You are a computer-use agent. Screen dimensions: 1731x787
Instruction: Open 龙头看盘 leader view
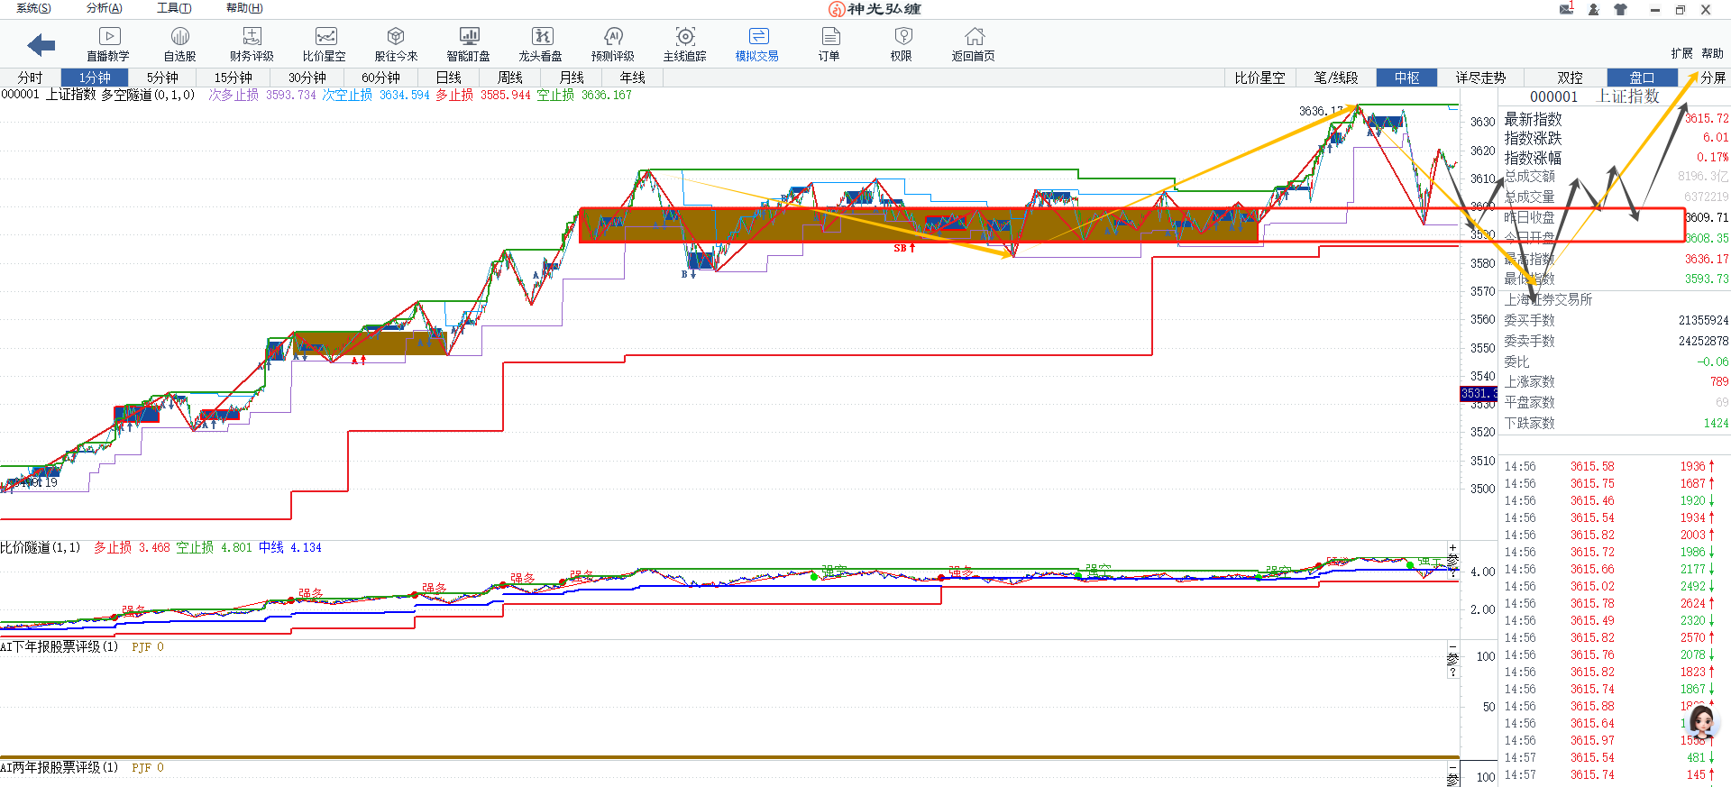[x=541, y=44]
